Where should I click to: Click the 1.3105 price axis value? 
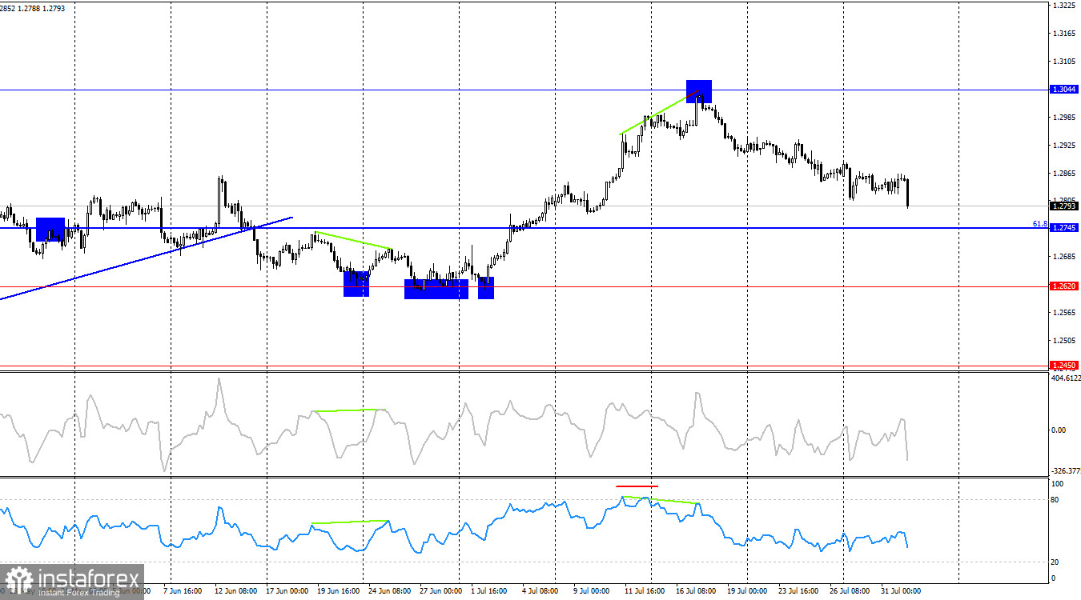coord(1063,62)
